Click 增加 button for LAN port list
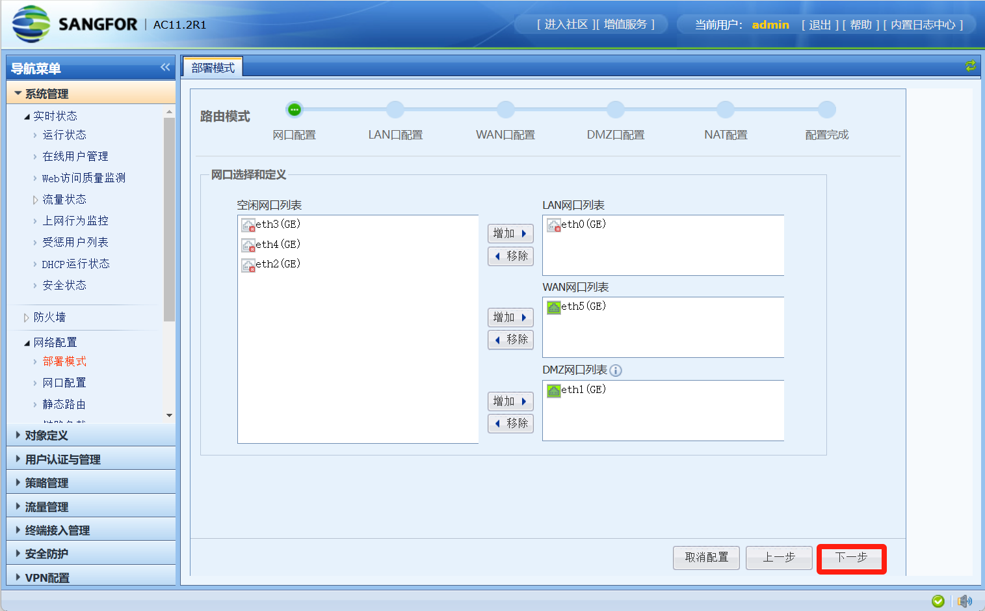This screenshot has width=985, height=611. click(510, 234)
